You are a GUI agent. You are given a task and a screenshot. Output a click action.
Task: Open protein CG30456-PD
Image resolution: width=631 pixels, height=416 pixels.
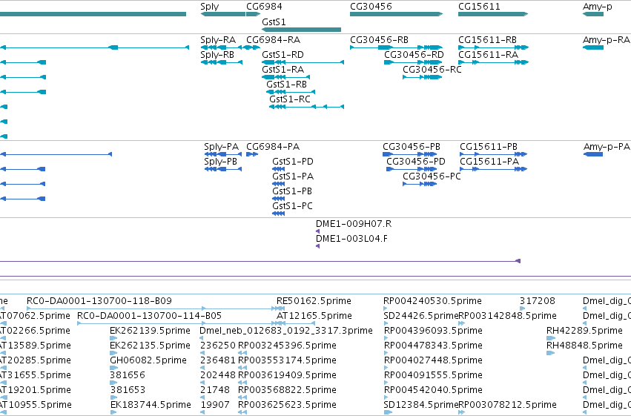point(416,162)
